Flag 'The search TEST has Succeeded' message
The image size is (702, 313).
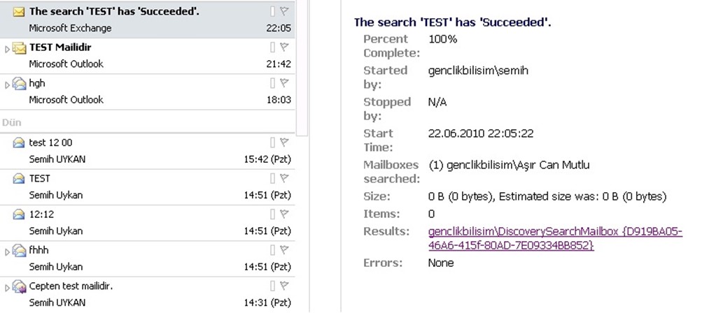coord(284,10)
